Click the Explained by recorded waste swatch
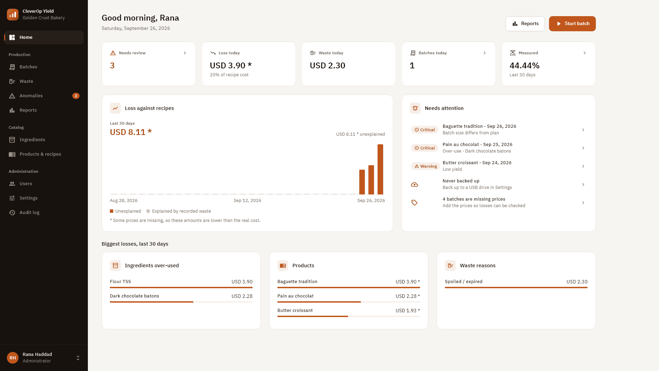 coord(148,211)
